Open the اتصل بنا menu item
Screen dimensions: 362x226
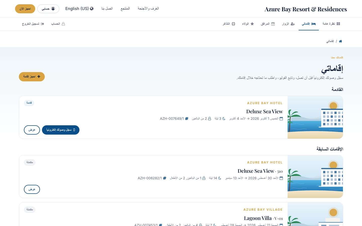pos(107,9)
